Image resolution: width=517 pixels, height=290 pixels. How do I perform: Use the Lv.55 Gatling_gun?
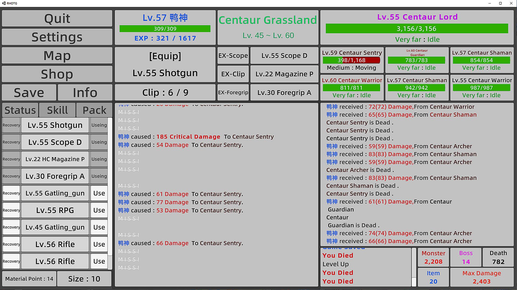99,193
